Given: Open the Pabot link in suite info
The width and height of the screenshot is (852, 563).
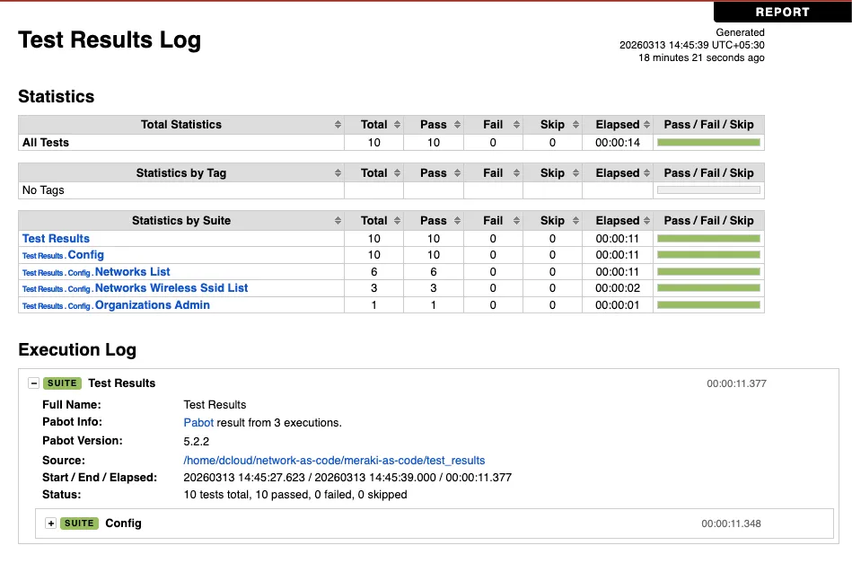Looking at the screenshot, I should pyautogui.click(x=198, y=422).
